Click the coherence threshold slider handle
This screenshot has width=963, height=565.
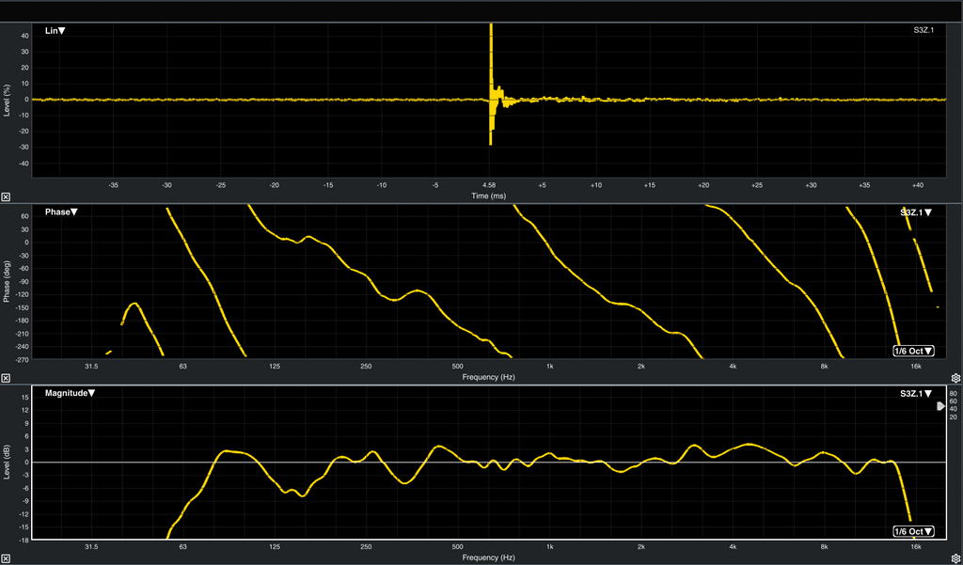[940, 406]
